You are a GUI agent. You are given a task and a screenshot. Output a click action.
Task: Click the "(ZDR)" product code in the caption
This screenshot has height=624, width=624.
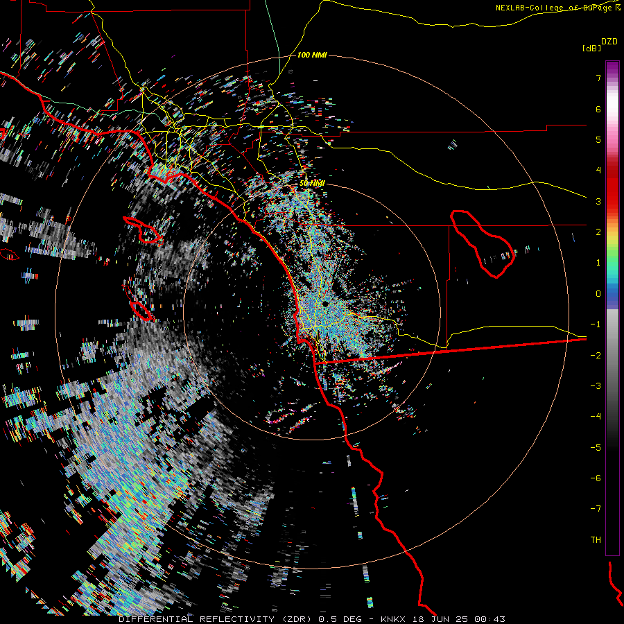[x=297, y=619]
